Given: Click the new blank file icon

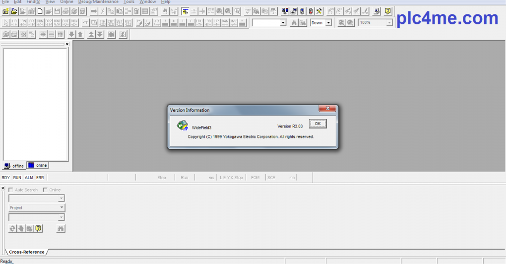Looking at the screenshot, I should [x=40, y=11].
